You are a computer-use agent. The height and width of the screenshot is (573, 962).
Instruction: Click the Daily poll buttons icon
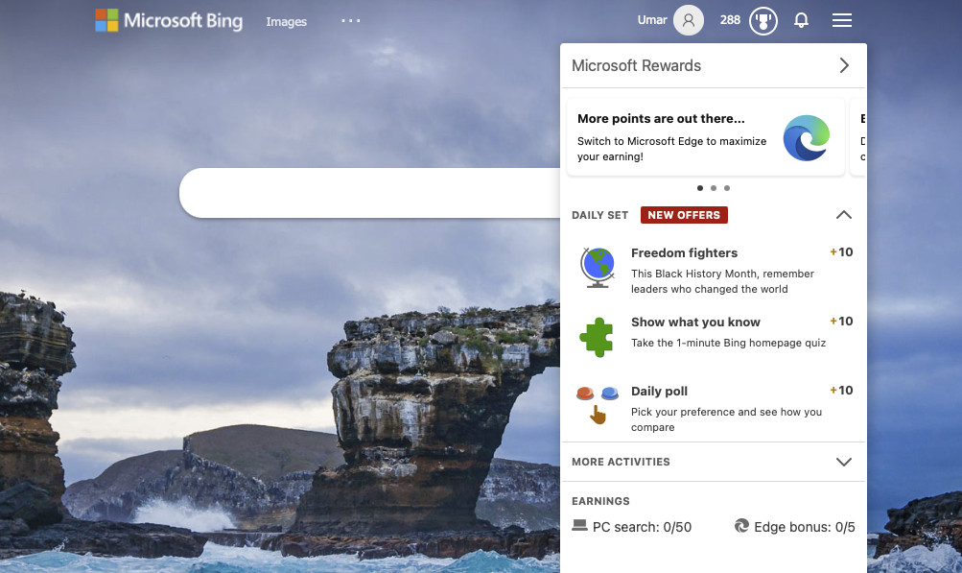(x=598, y=403)
